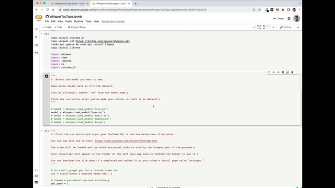The height and width of the screenshot is (188, 335).
Task: Run the model selection code cell
Action: coord(47,76)
